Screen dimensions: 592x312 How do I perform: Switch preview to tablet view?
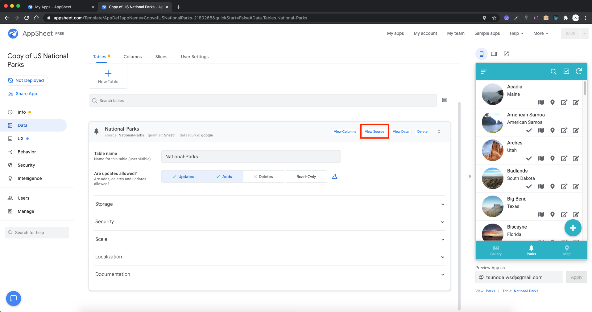pyautogui.click(x=494, y=54)
